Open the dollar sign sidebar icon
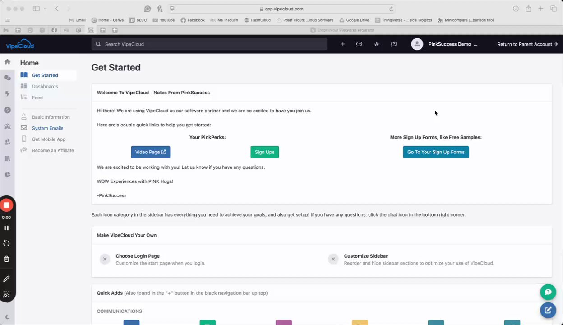Screen dimensions: 563x325 tap(7, 110)
